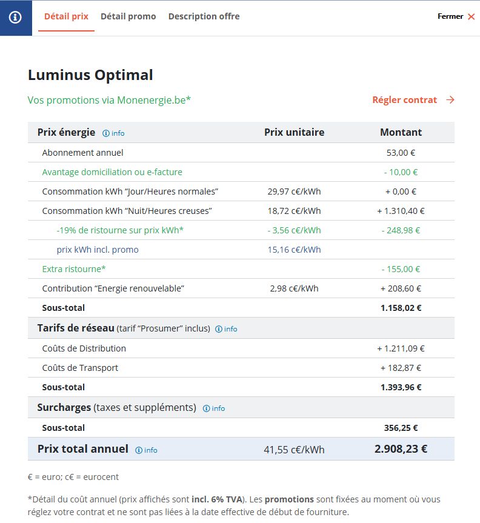Click the 15,16 c€/kWh value
The height and width of the screenshot is (523, 480).
coord(294,250)
